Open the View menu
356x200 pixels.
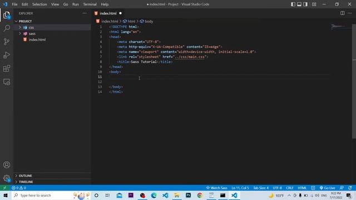click(x=55, y=4)
